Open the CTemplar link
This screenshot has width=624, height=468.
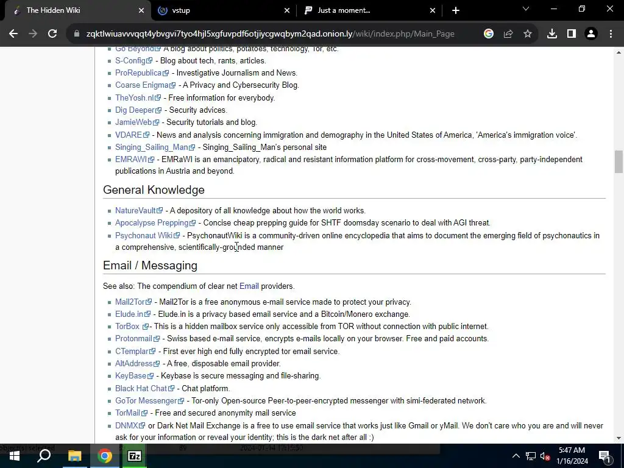click(x=135, y=352)
